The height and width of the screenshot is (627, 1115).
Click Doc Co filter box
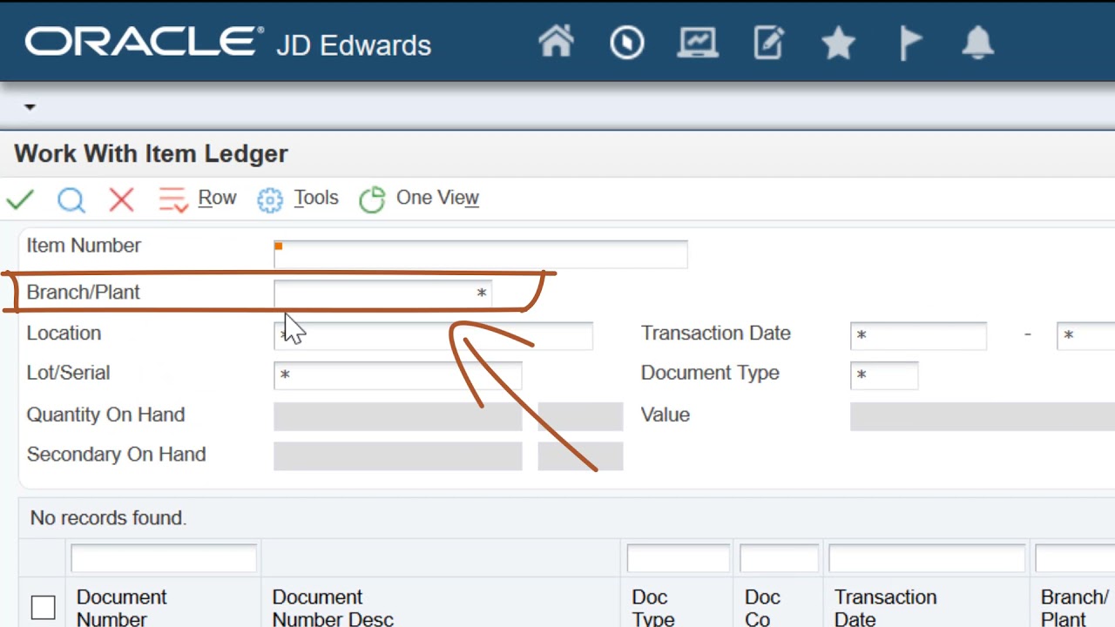click(779, 558)
